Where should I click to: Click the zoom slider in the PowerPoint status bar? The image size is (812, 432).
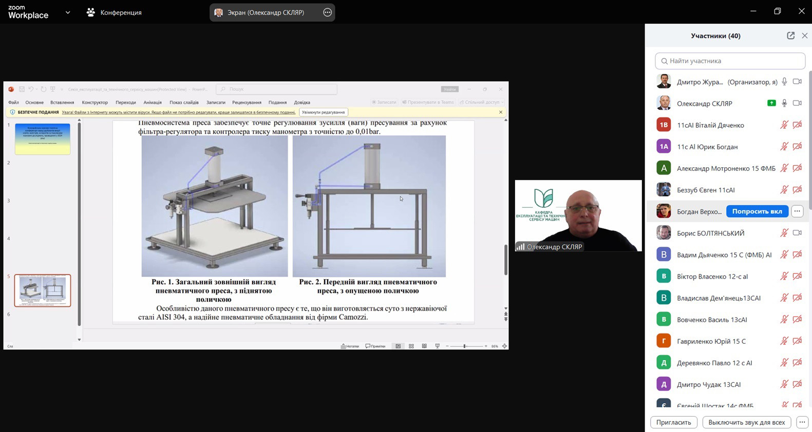465,346
